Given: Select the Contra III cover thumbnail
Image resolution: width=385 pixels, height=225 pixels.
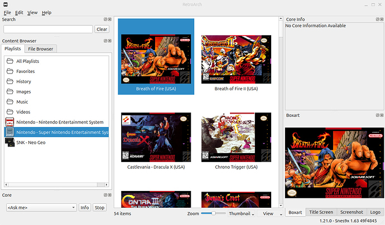Looking at the screenshot, I should point(156,199).
